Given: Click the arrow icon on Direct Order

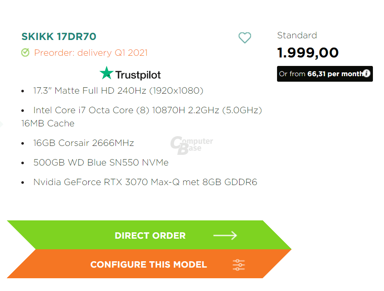Looking at the screenshot, I should 225,236.
